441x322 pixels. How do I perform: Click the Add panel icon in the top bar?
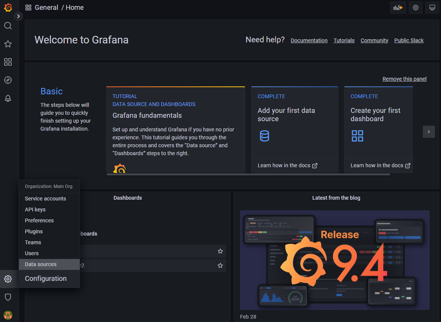click(398, 8)
